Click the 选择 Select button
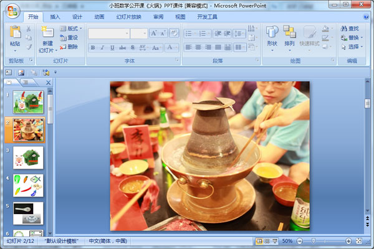Screen dimensions: 374x249 [x=352, y=47]
